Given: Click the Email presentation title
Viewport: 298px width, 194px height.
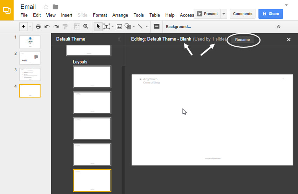Looking at the screenshot, I should pyautogui.click(x=28, y=7).
